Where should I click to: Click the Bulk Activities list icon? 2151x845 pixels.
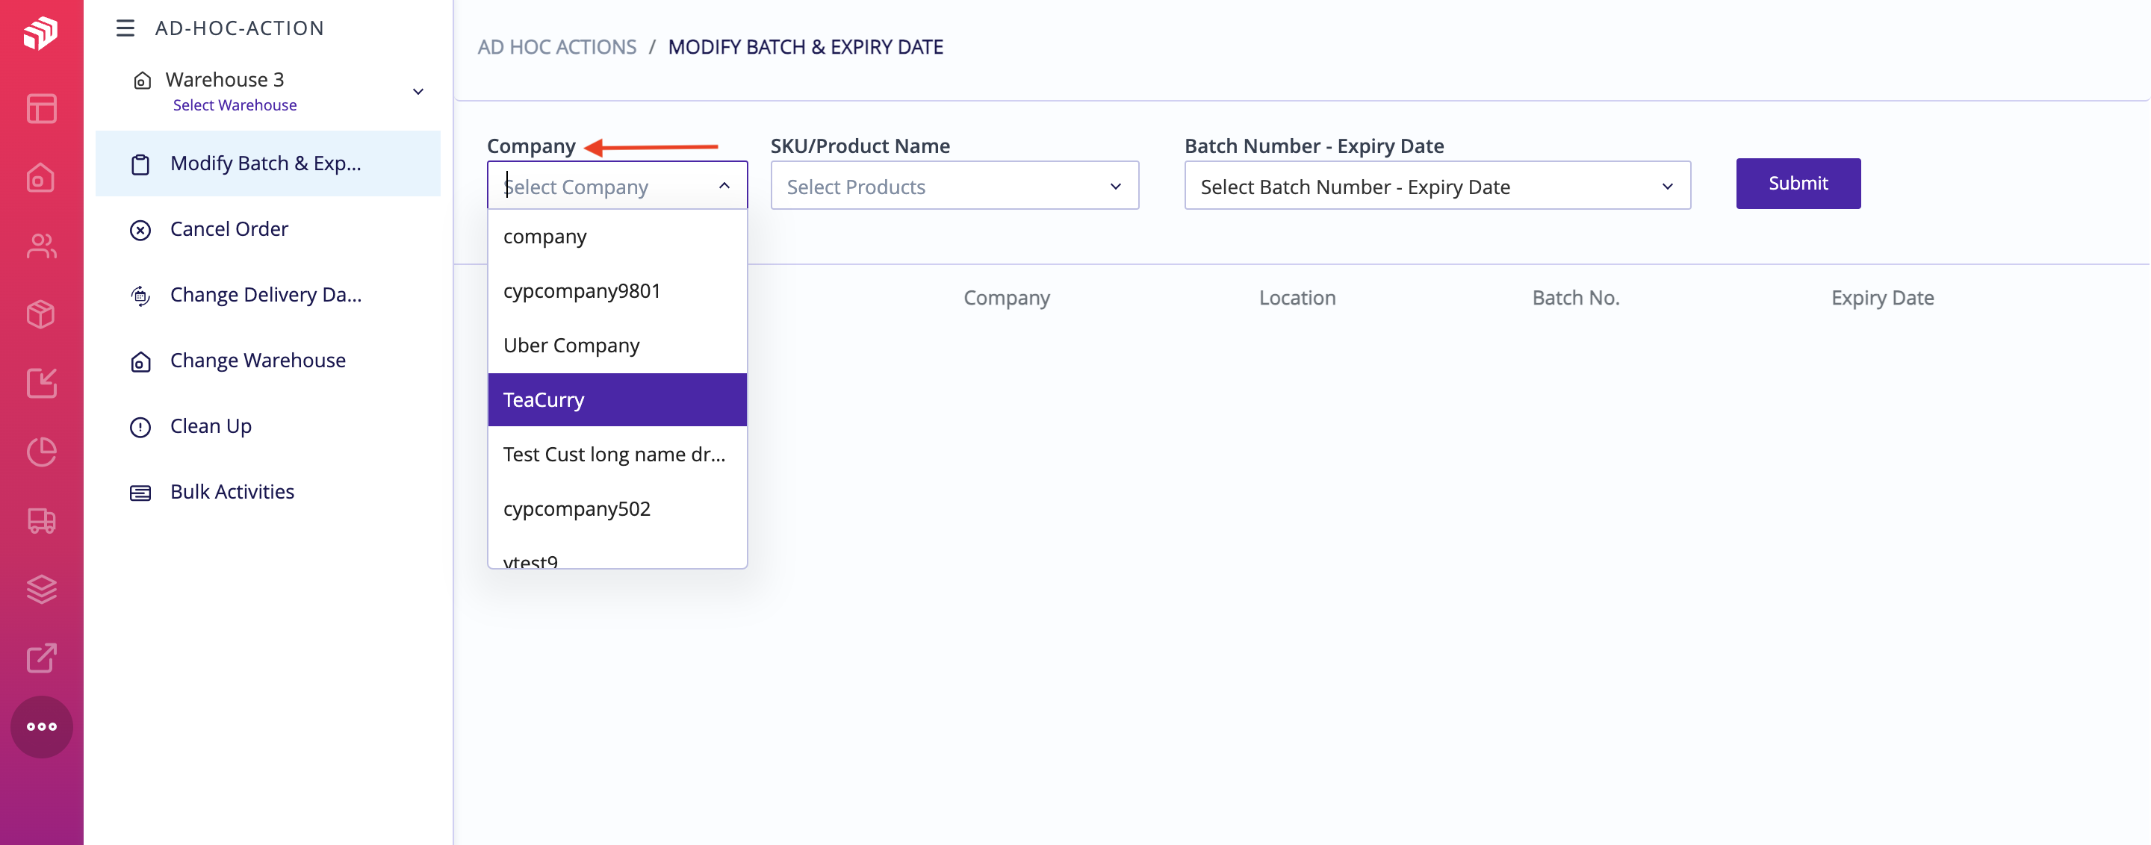[140, 493]
